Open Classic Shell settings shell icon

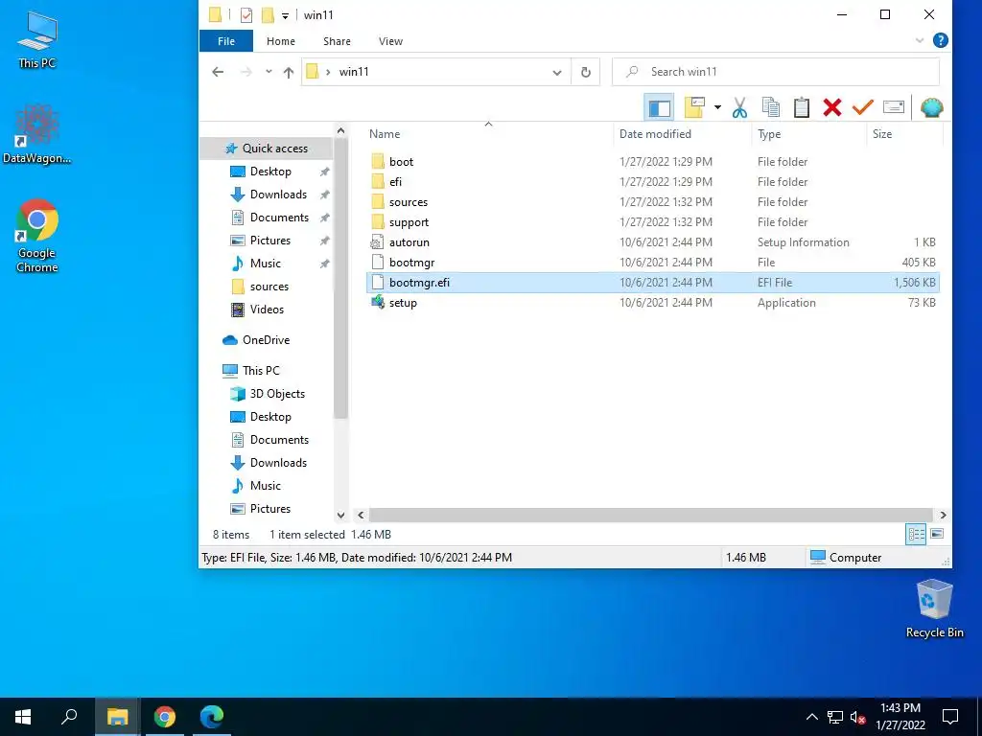[932, 107]
